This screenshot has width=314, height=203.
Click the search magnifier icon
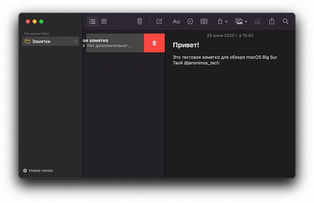coord(285,21)
